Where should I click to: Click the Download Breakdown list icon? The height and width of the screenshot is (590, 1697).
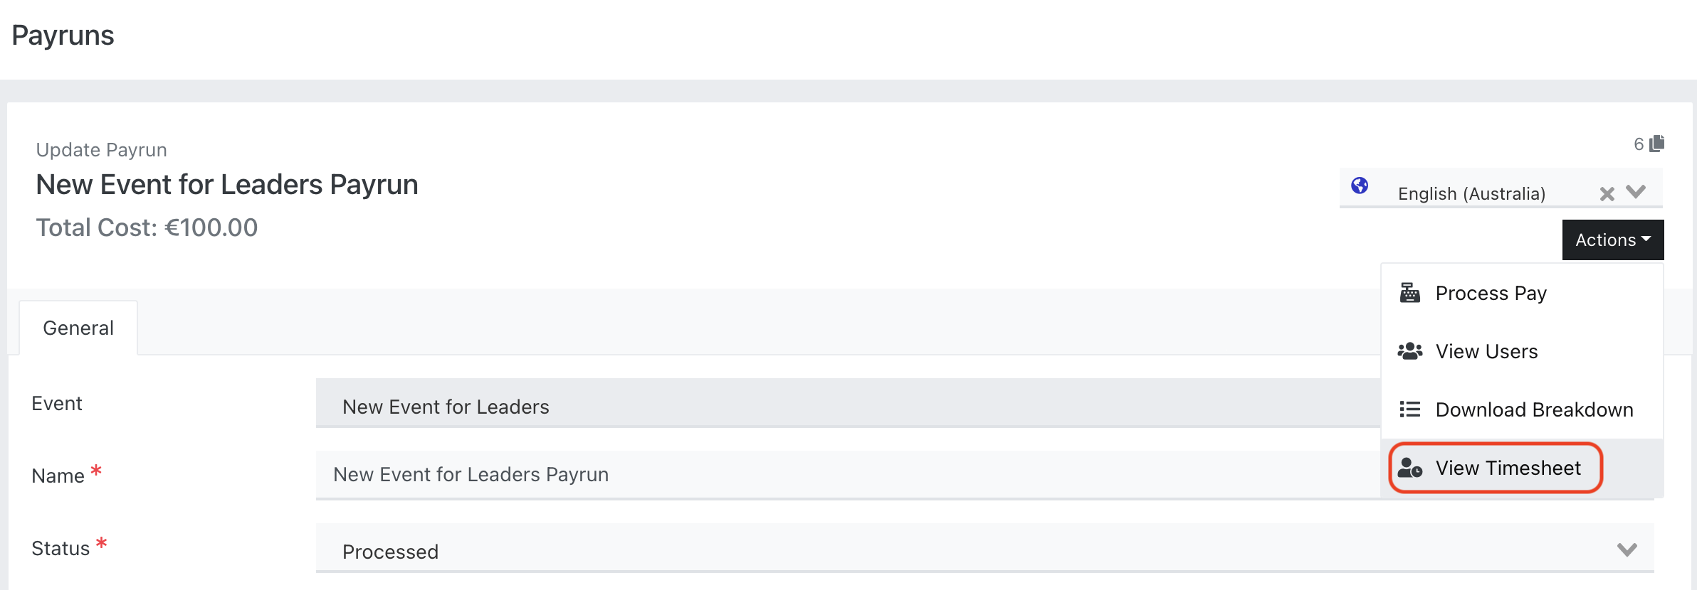1409,409
